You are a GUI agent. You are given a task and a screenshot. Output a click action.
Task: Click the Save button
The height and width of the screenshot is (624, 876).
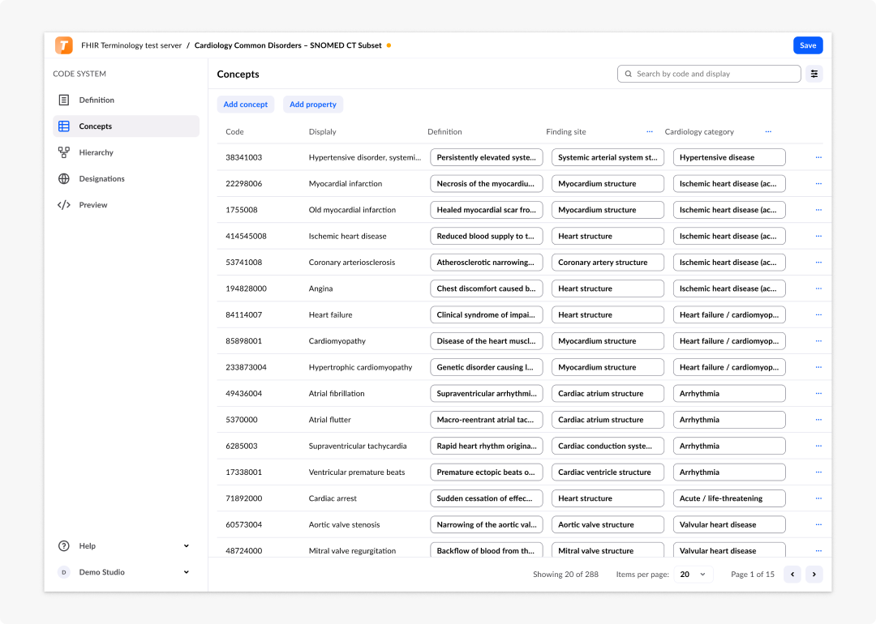coord(808,45)
